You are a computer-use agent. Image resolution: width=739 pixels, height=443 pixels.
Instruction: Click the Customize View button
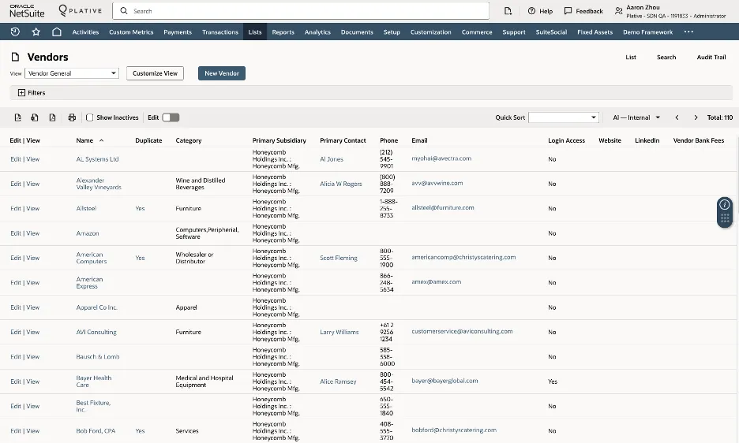coord(155,73)
